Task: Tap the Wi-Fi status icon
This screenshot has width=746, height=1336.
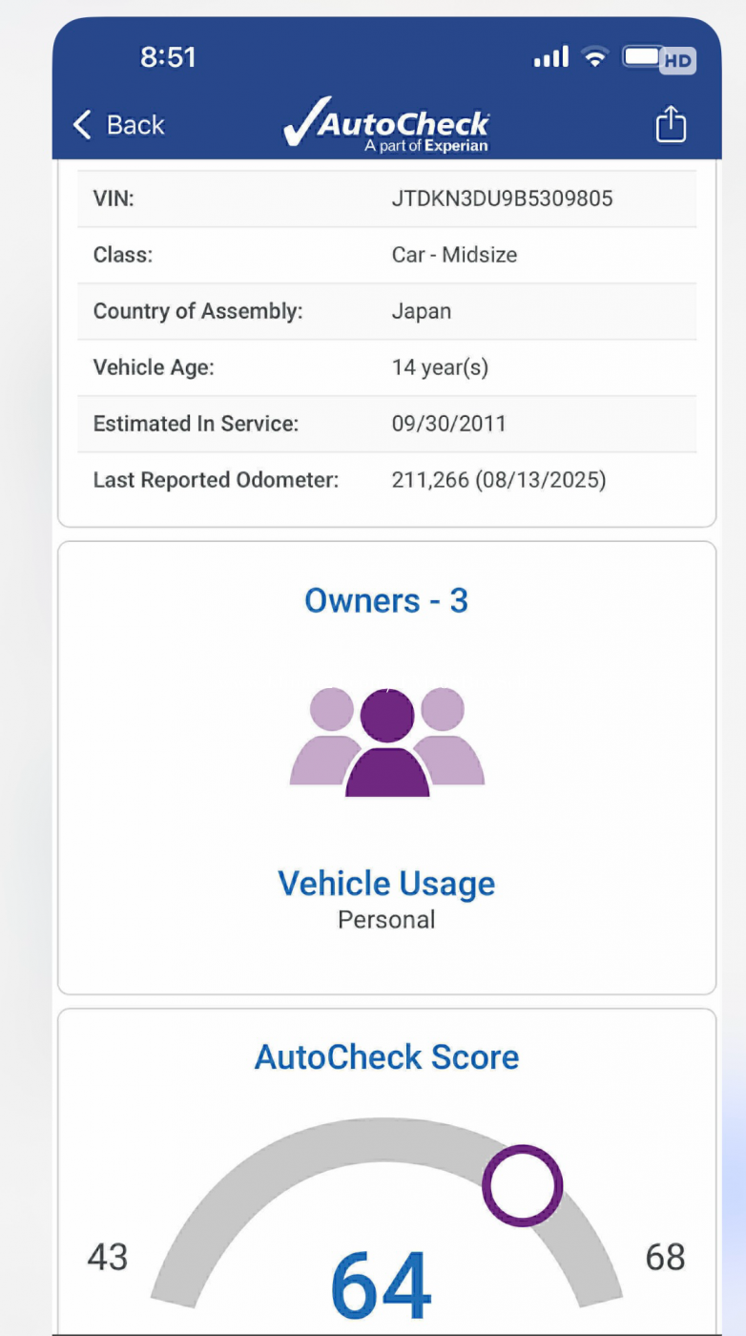Action: tap(596, 57)
